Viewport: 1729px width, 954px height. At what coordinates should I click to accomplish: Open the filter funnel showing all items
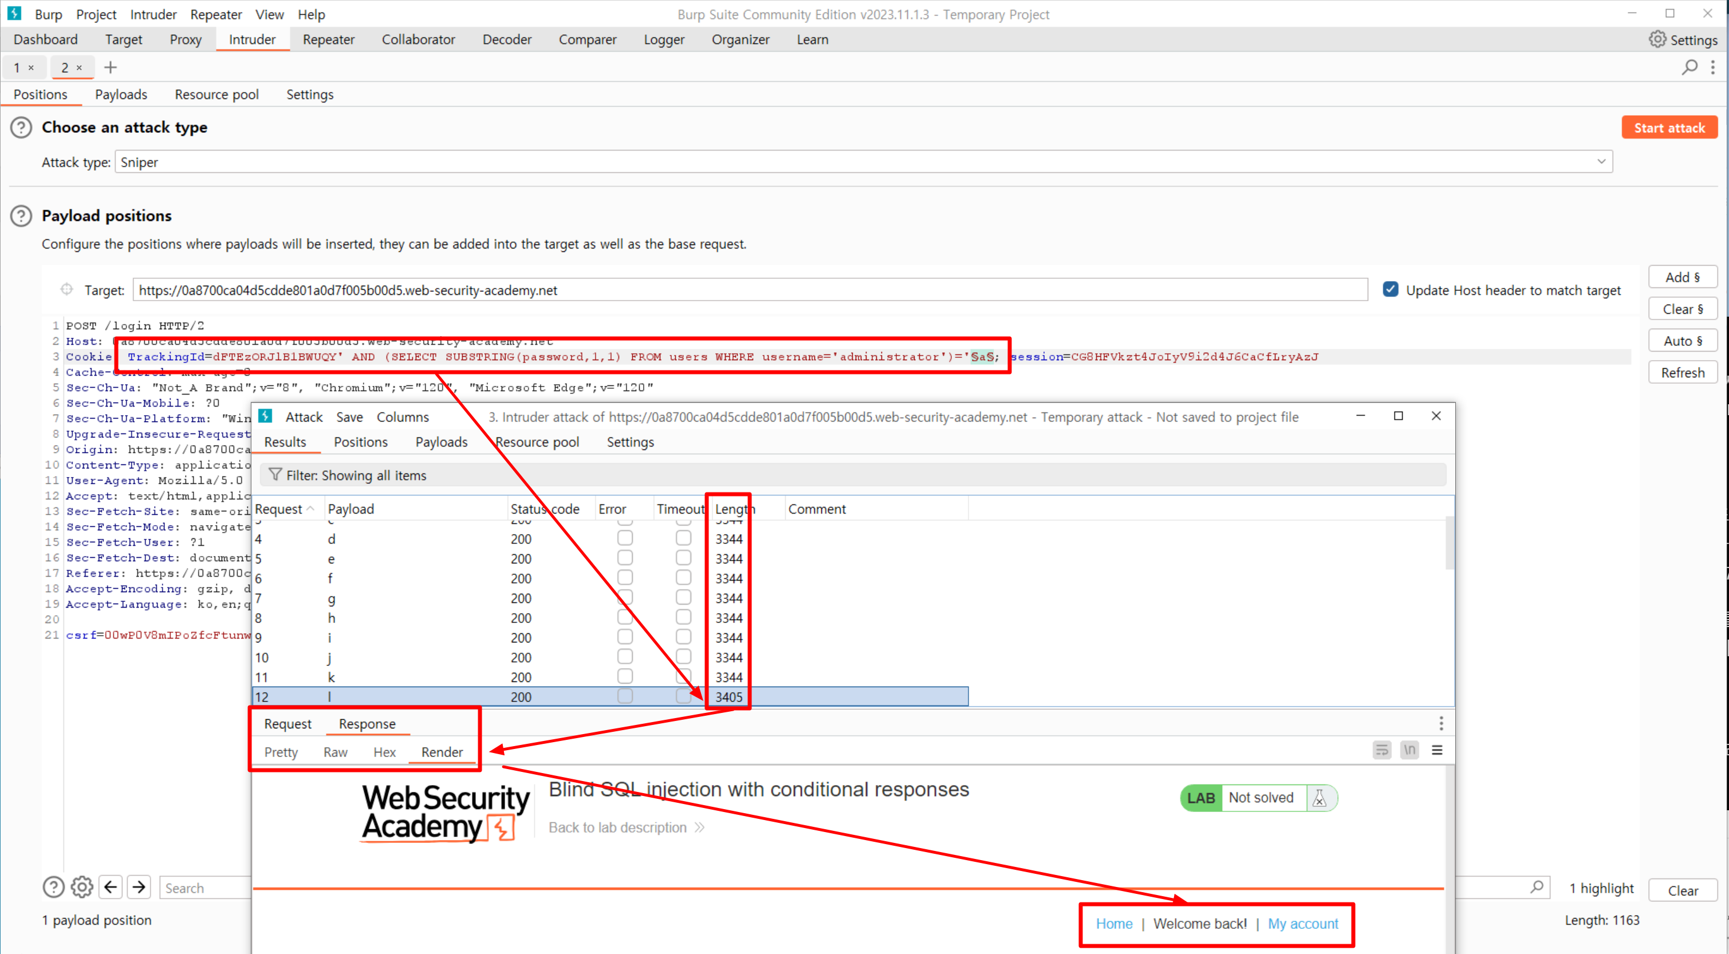tap(275, 475)
